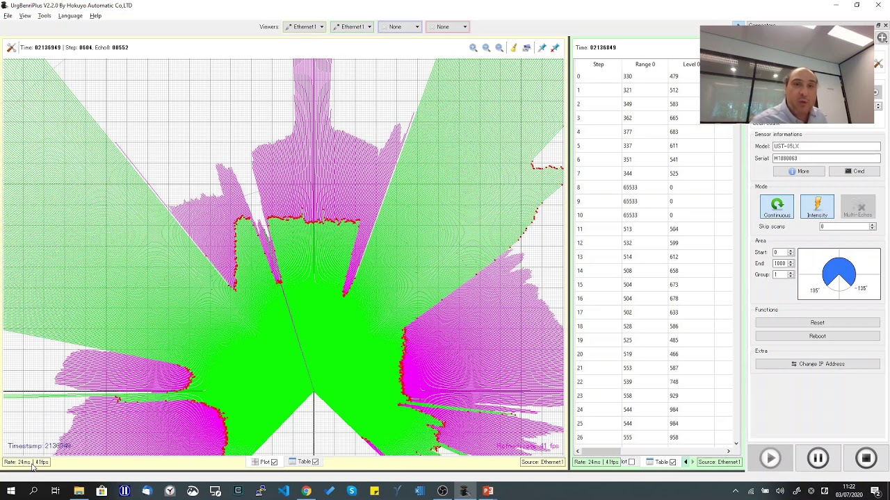Image resolution: width=890 pixels, height=500 pixels.
Task: Open the first None viewer dropdown
Action: pos(400,27)
